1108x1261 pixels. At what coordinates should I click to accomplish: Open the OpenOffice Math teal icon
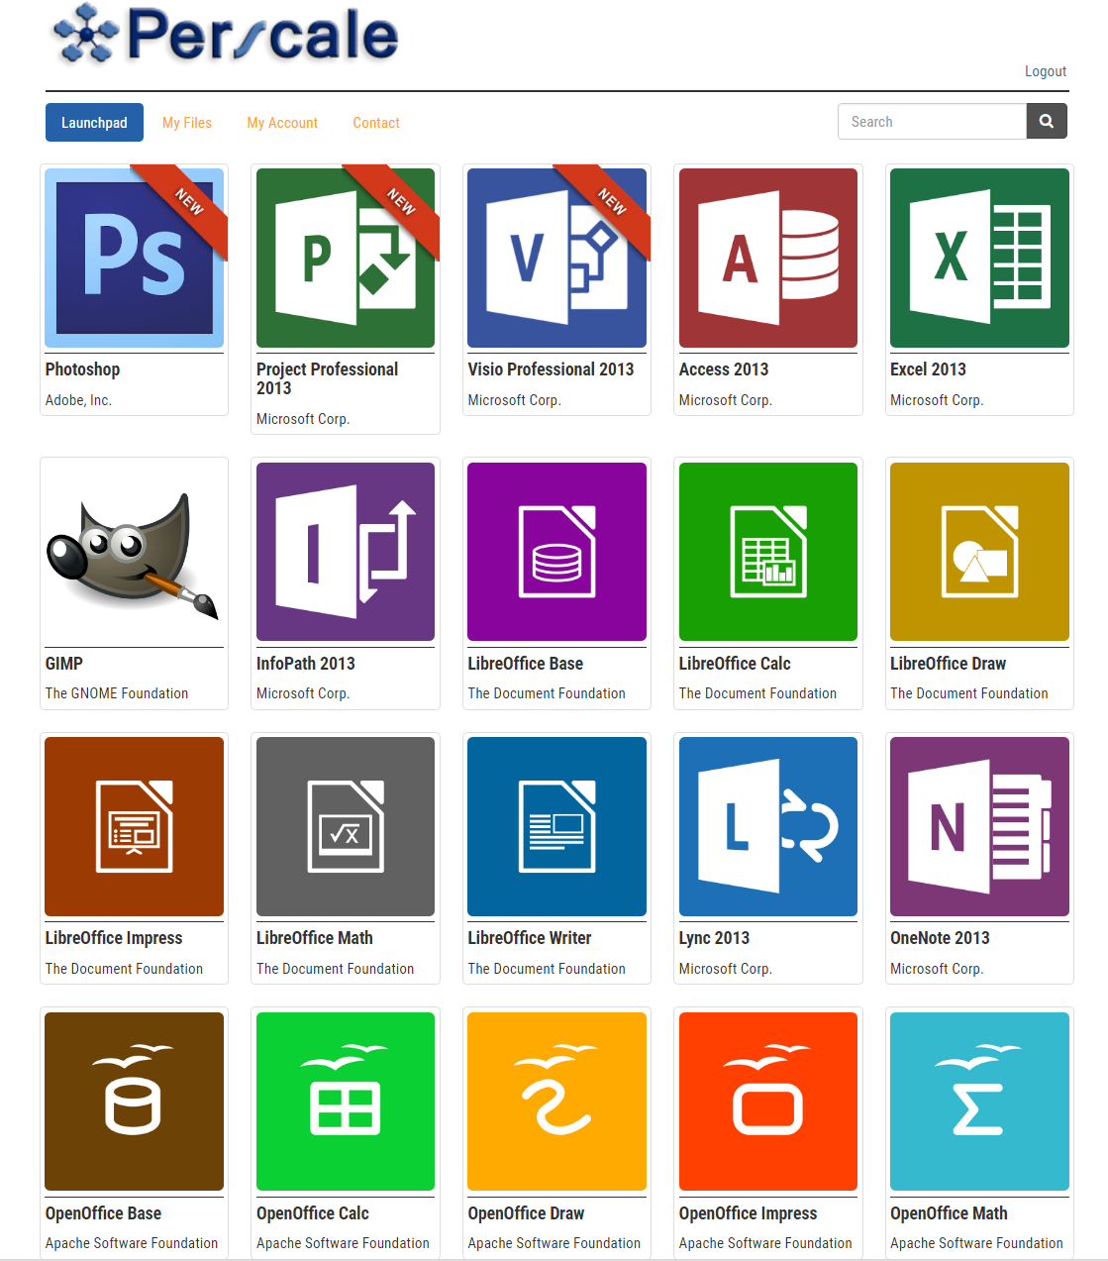point(979,1102)
